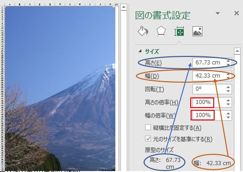Select the Mt. Fuji picture
Screen dimensions: 243x172
click(x=60, y=88)
